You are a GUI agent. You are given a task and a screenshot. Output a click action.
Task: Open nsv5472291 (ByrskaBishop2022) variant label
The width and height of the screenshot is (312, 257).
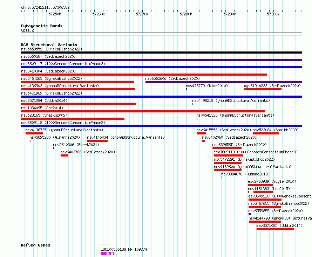244,159
